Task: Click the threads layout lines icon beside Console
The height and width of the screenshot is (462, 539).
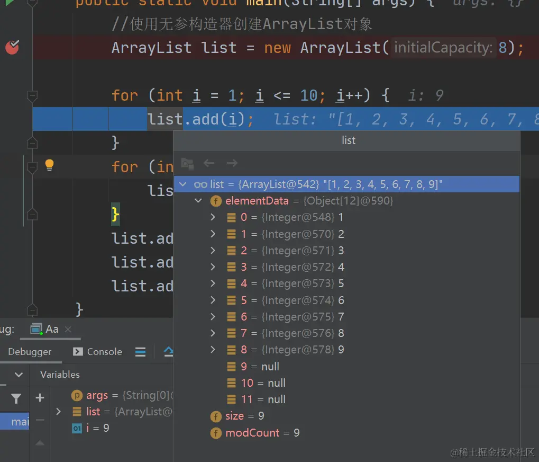Action: coord(140,352)
